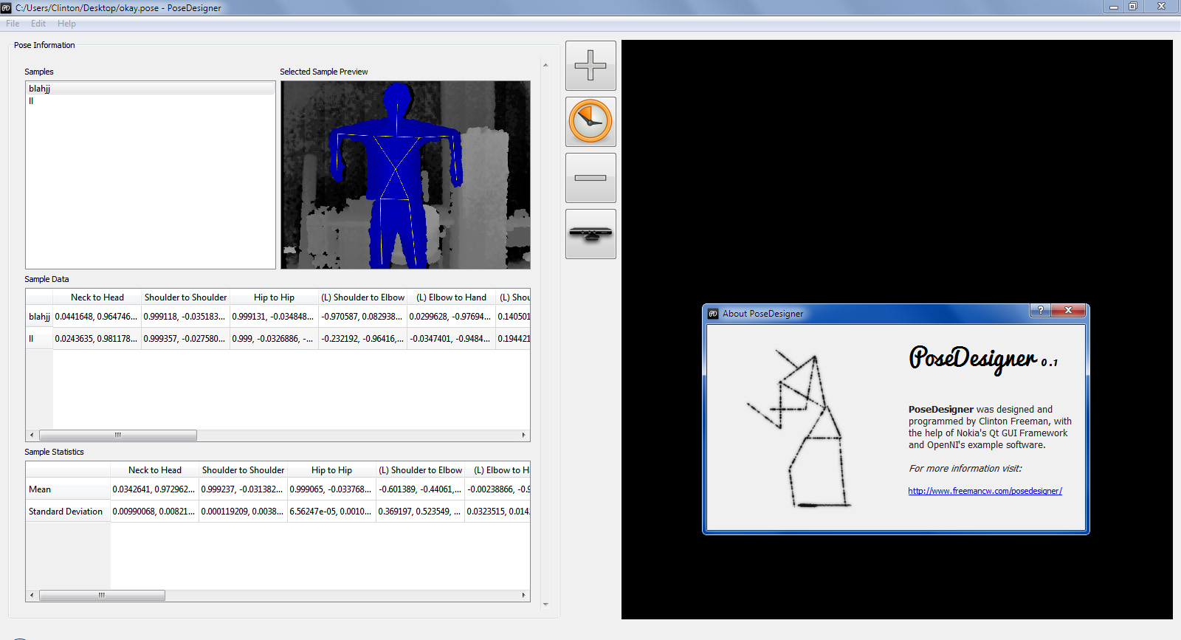Click the orange clock timer button
Screen dimensions: 1181x640
click(590, 122)
